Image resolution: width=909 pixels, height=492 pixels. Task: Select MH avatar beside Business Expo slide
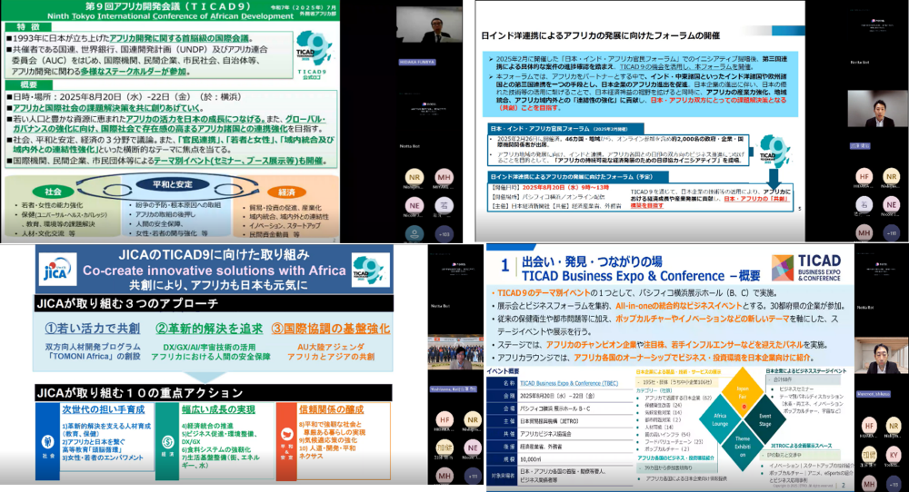pos(868,483)
